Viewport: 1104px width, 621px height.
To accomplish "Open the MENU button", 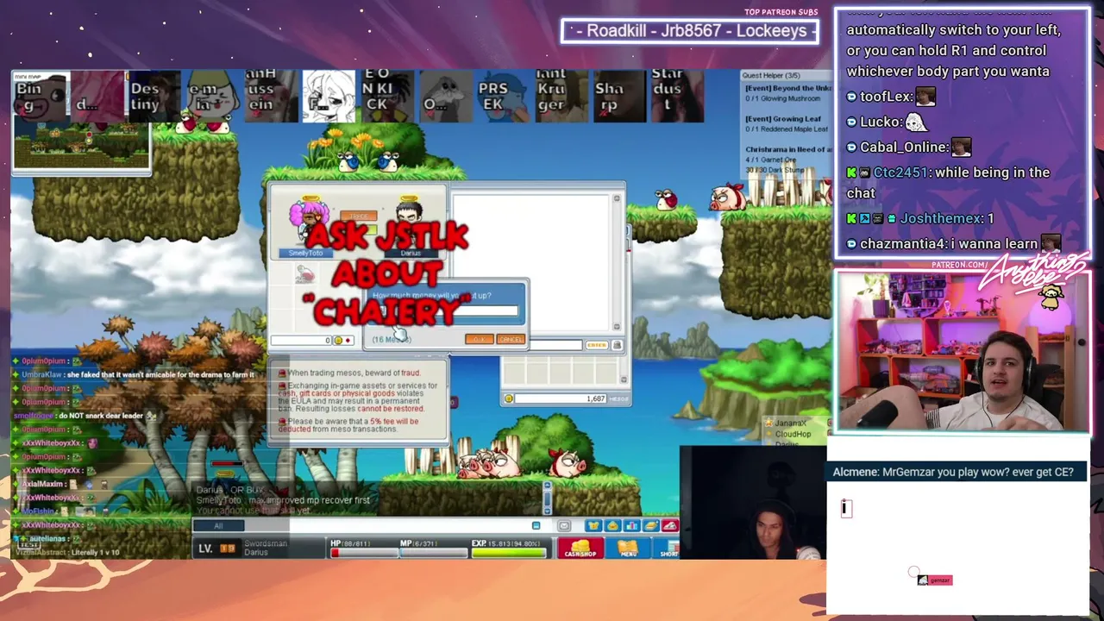I will pyautogui.click(x=628, y=549).
